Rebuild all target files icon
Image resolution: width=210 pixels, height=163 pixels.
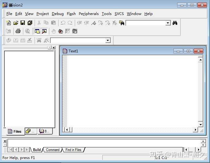(23, 40)
